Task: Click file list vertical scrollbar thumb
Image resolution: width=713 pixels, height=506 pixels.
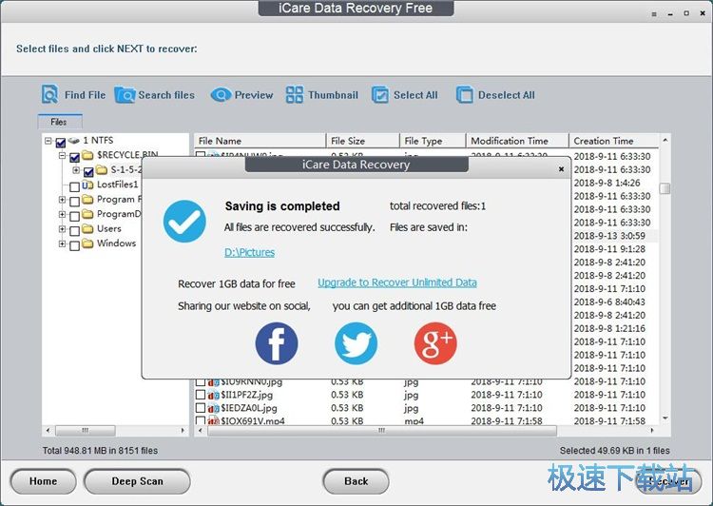Action: point(665,188)
